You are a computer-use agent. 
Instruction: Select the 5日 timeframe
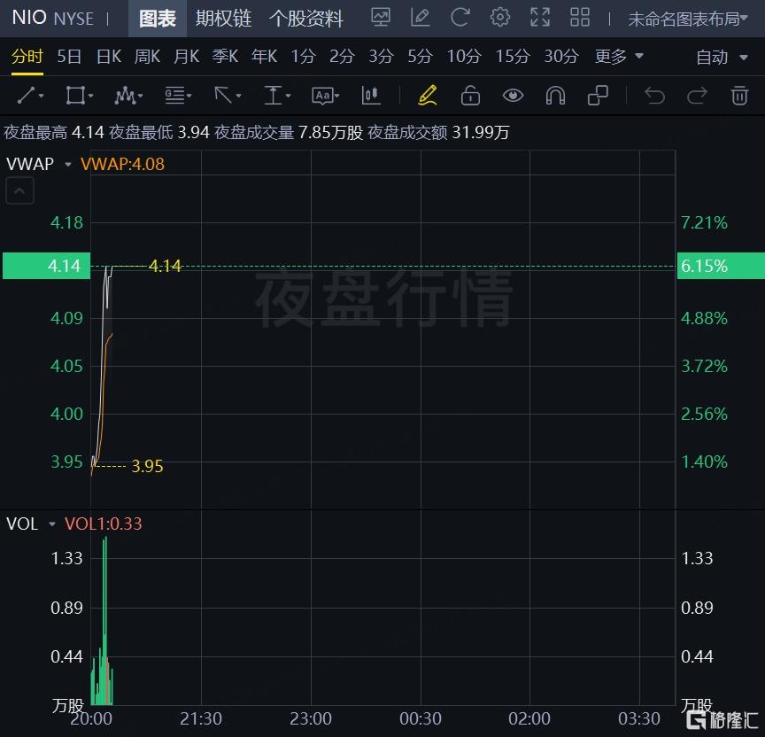click(69, 56)
